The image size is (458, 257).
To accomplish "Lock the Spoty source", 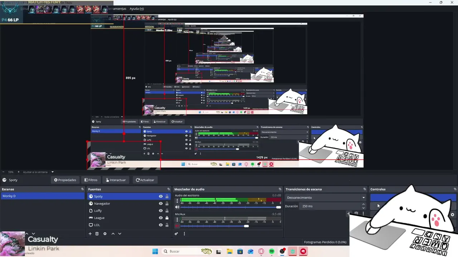I will (x=167, y=196).
